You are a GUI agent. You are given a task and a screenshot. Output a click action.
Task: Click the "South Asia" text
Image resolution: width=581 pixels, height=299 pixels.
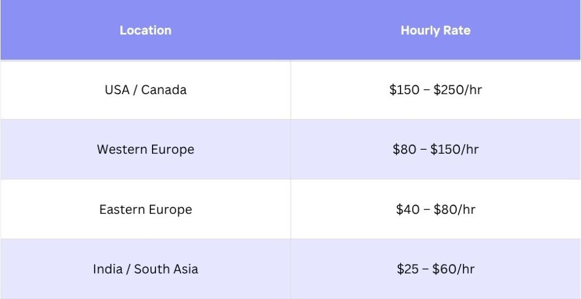pos(166,269)
